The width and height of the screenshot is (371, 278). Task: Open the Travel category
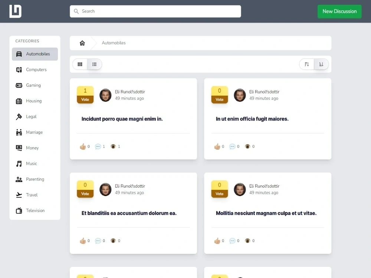(35, 195)
